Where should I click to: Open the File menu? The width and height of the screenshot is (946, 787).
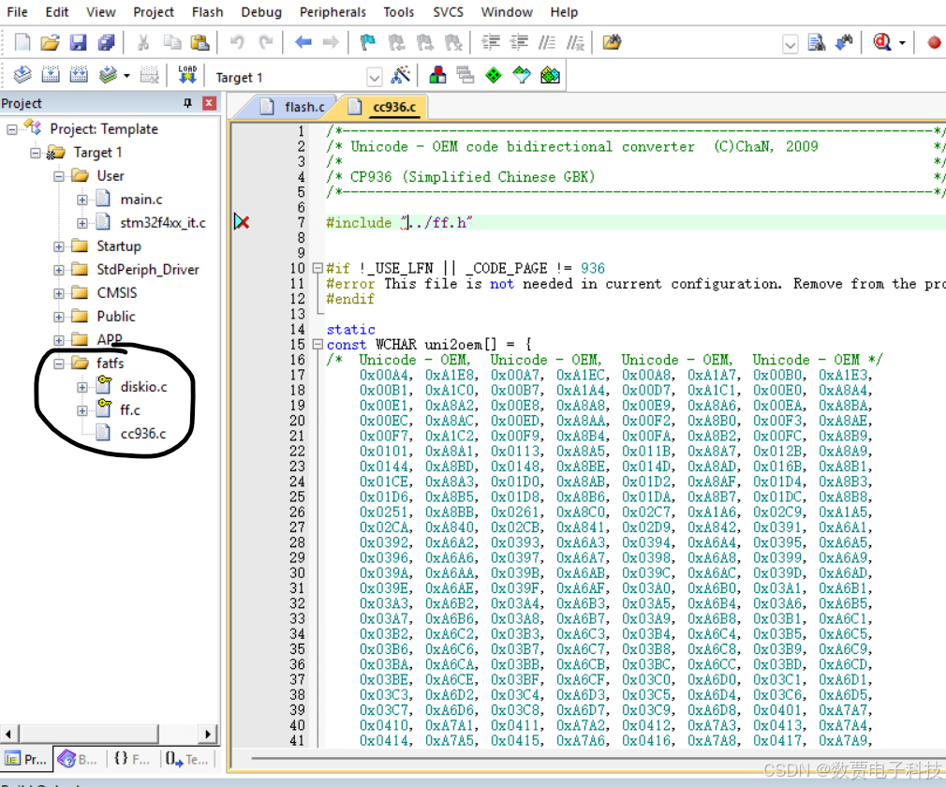(17, 12)
